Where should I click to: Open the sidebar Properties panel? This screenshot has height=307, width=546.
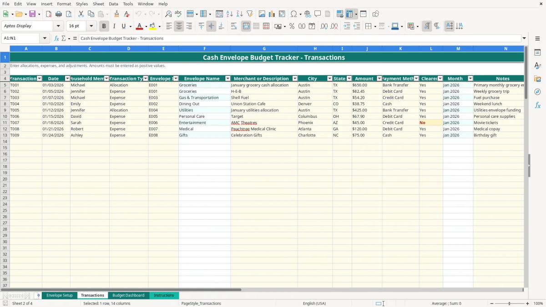click(x=537, y=53)
